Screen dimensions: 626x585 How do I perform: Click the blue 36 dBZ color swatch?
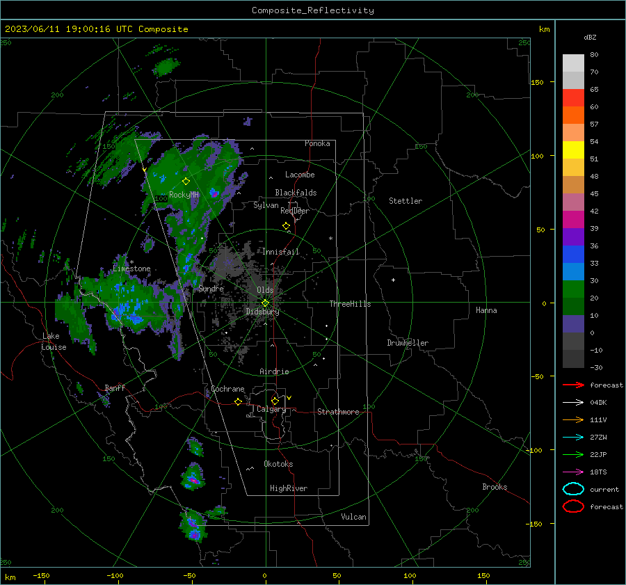point(573,254)
